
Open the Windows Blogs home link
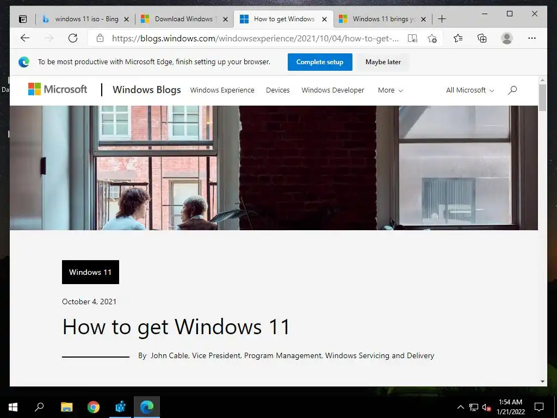tap(147, 90)
